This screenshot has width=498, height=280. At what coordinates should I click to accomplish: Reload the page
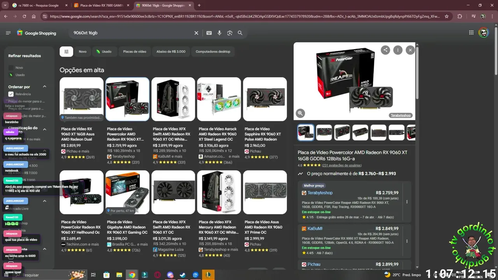(24, 16)
